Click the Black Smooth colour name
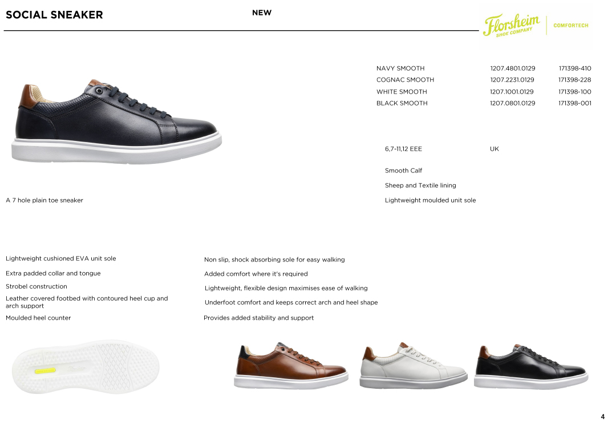The height and width of the screenshot is (423, 616). click(x=402, y=103)
